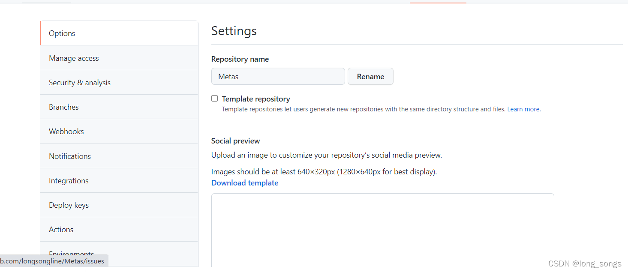Open the Options settings section
This screenshot has height=272, width=628.
tap(62, 33)
